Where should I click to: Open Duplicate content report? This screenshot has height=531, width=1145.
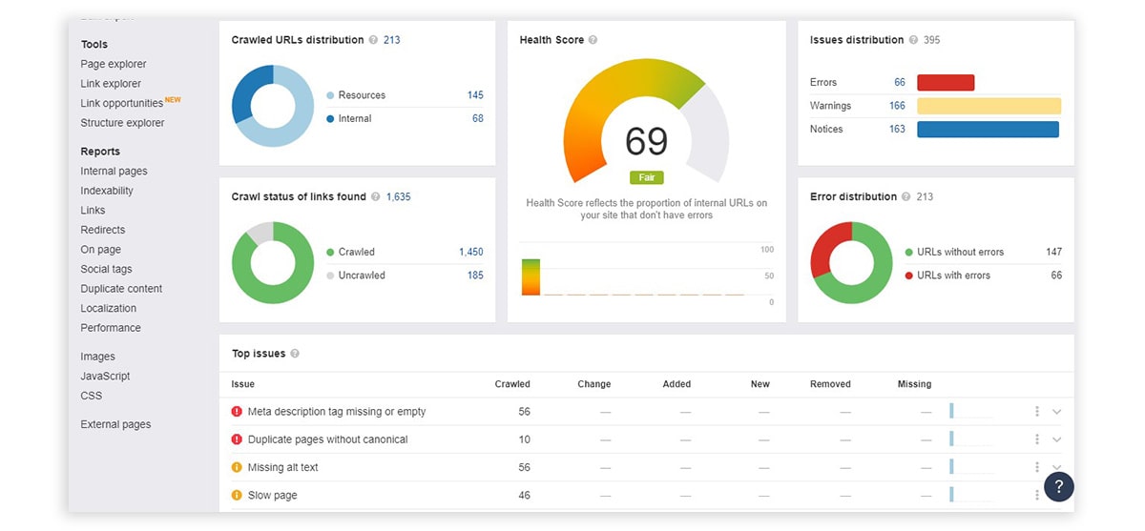tap(121, 289)
